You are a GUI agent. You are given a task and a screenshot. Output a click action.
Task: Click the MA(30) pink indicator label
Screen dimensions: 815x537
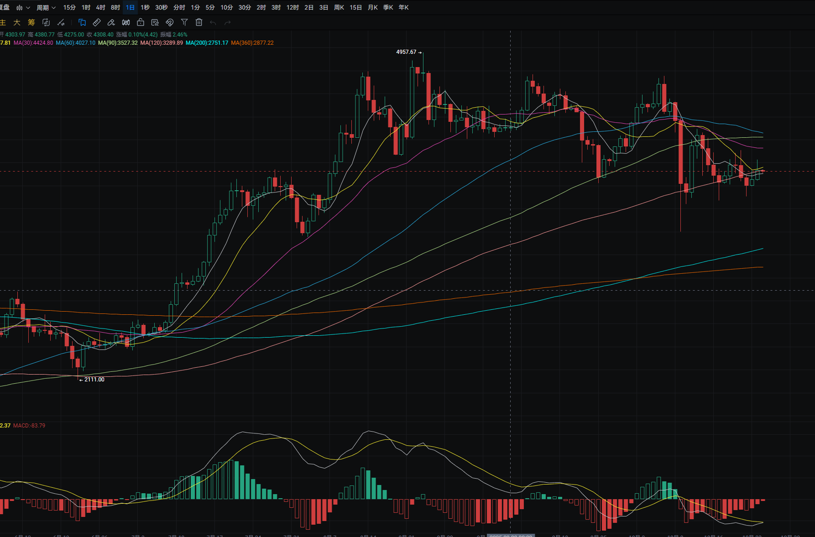[33, 43]
